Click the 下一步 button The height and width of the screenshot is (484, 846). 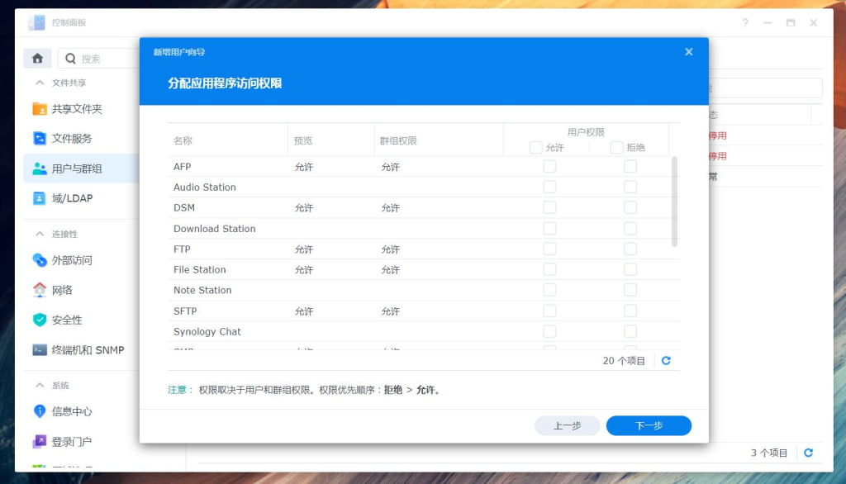coord(649,425)
